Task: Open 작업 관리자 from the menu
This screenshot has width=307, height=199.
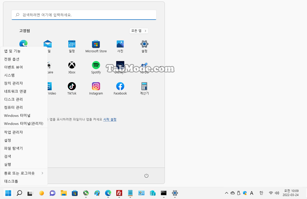Action: tap(24, 132)
